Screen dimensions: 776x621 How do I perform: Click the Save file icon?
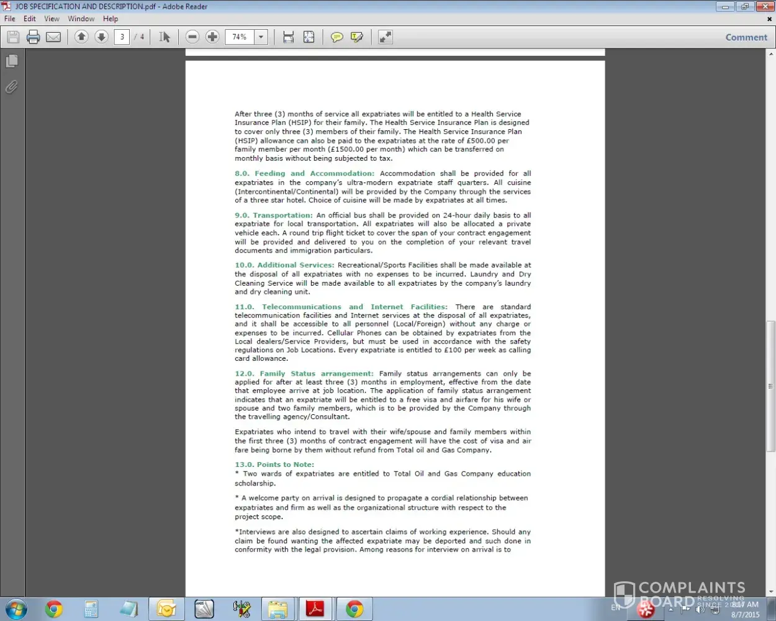click(13, 37)
